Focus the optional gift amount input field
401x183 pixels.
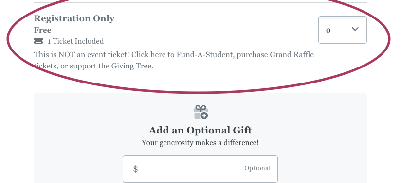pyautogui.click(x=200, y=169)
